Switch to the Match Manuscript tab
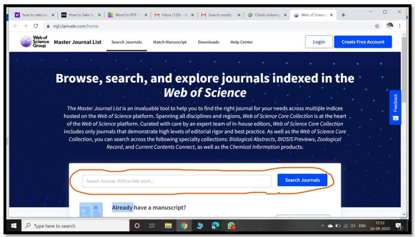The width and height of the screenshot is (415, 237). pyautogui.click(x=170, y=42)
